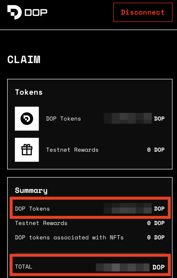Click the blurred DOP Tokens amount in Tokens card

click(128, 118)
